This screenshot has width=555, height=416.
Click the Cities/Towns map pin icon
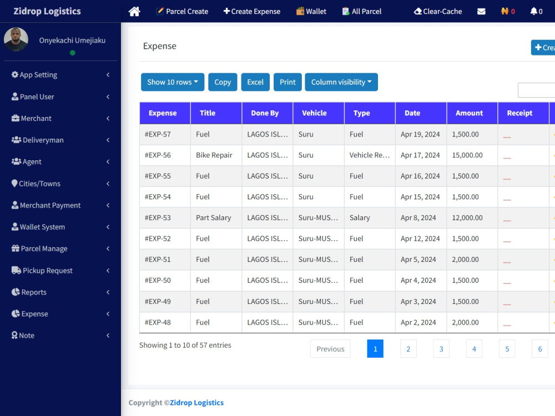tap(14, 183)
